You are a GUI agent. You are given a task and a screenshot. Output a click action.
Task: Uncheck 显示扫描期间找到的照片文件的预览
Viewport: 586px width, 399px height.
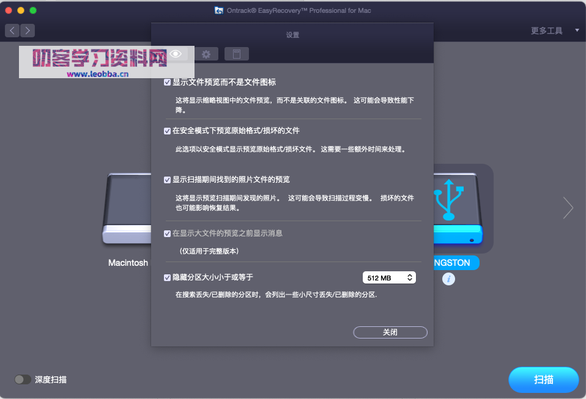point(166,179)
